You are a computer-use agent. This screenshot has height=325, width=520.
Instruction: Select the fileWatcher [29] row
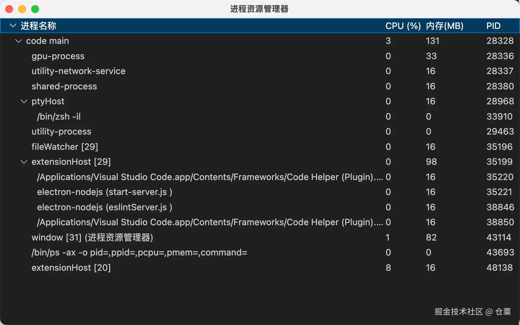tap(260, 147)
